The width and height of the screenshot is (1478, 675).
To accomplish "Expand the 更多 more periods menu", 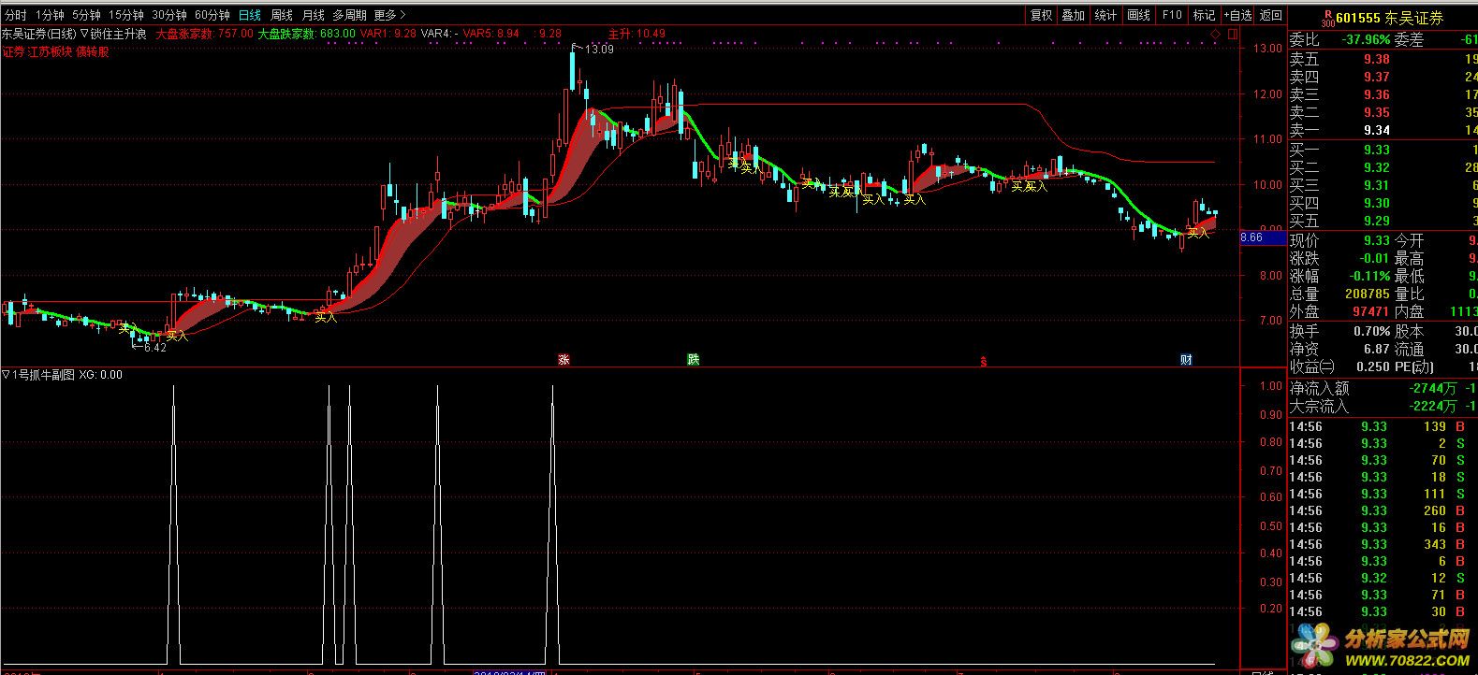I will click(389, 15).
